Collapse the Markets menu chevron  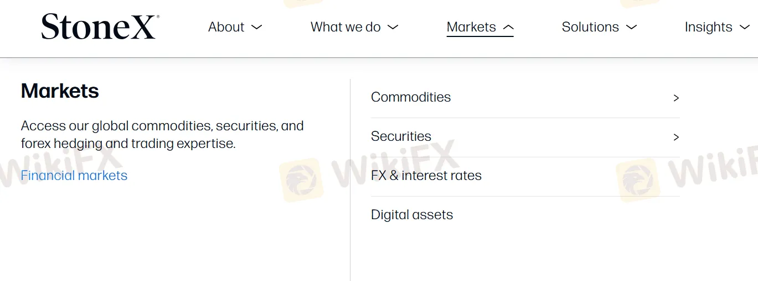click(508, 27)
